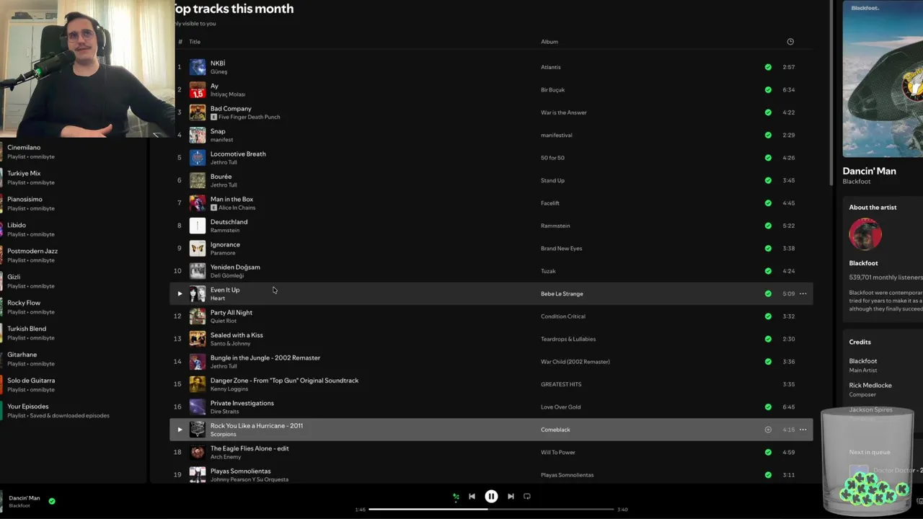
Task: Click the NKBİ album cover thumbnail
Action: (x=198, y=67)
